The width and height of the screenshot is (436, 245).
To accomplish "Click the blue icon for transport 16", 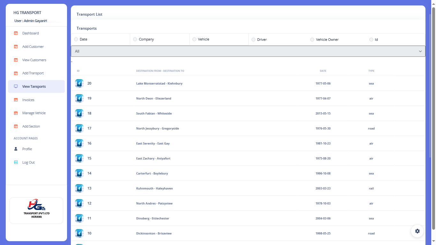I will (x=79, y=144).
